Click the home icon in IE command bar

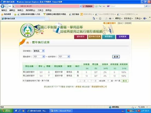(94, 18)
